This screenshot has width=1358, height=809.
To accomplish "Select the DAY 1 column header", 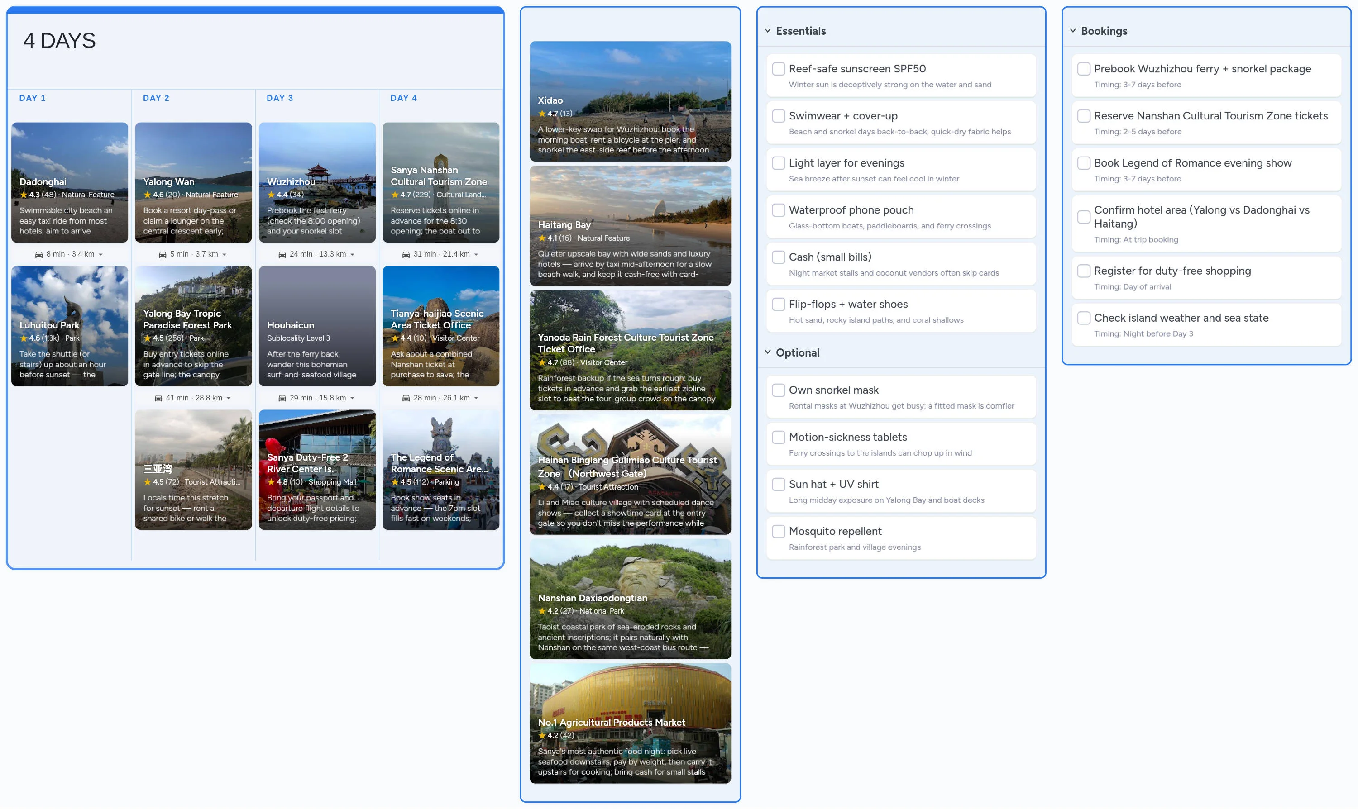I will pyautogui.click(x=32, y=98).
